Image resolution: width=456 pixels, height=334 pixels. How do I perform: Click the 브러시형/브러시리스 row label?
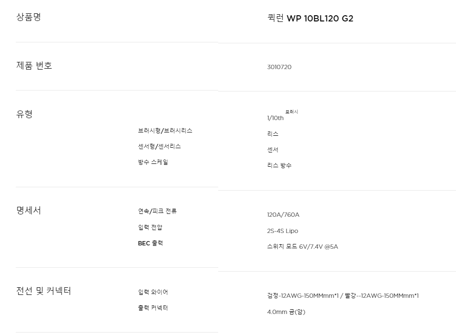click(165, 131)
